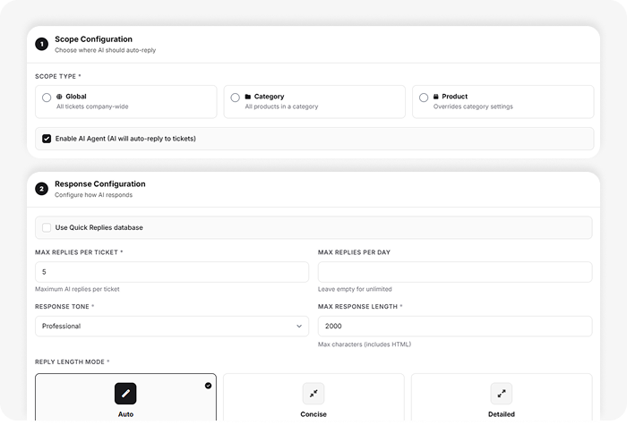Choose the Detailed reply length card
The image size is (627, 425).
502,399
